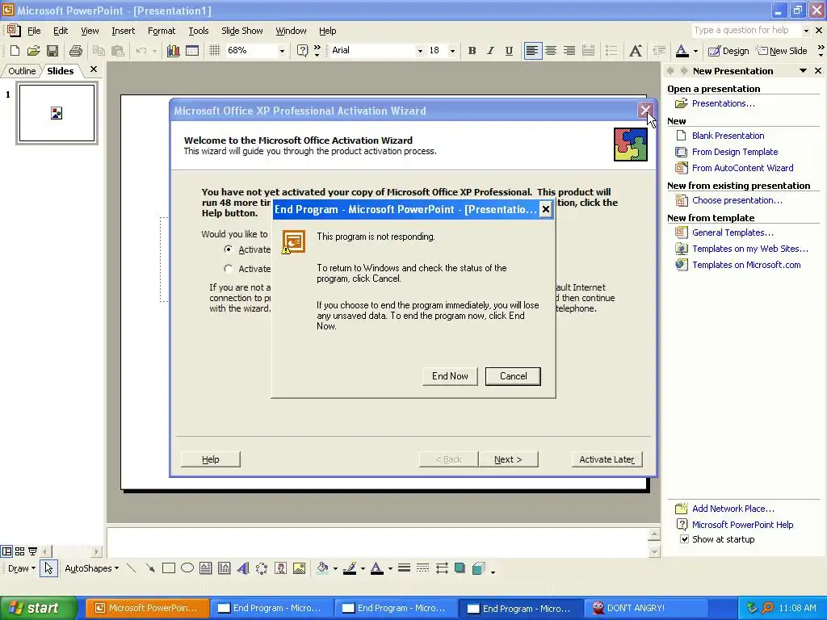Switch to the Outline tab
Screen dimensions: 827x620
(x=22, y=71)
